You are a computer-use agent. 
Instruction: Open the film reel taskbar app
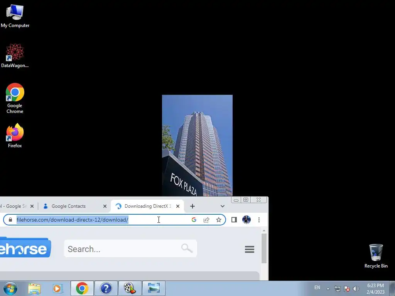tap(130, 288)
